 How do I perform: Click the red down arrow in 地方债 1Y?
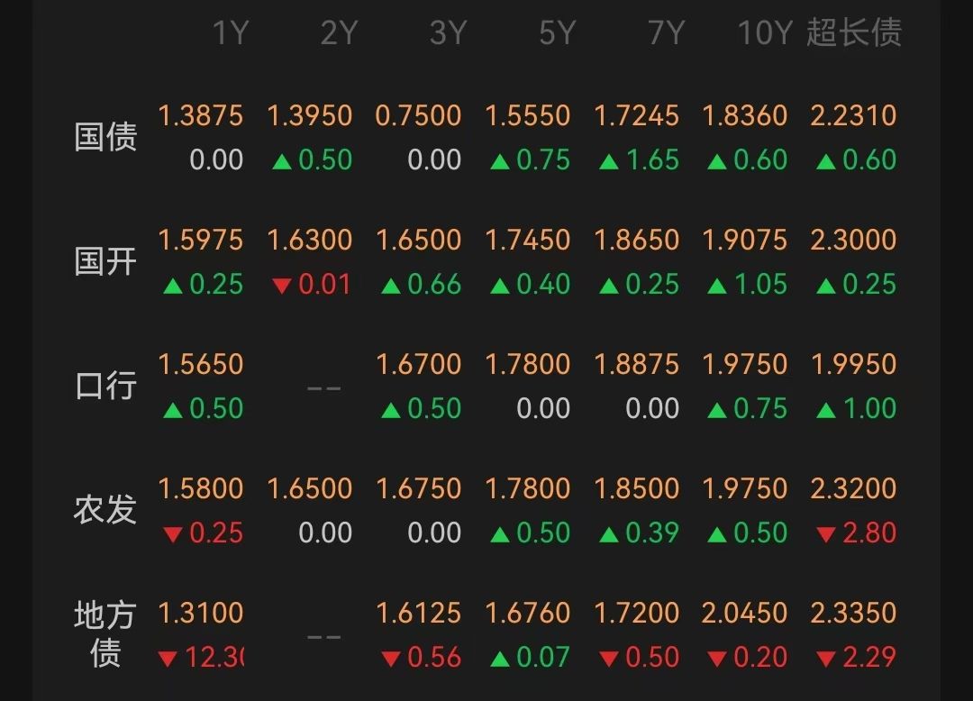pos(168,660)
